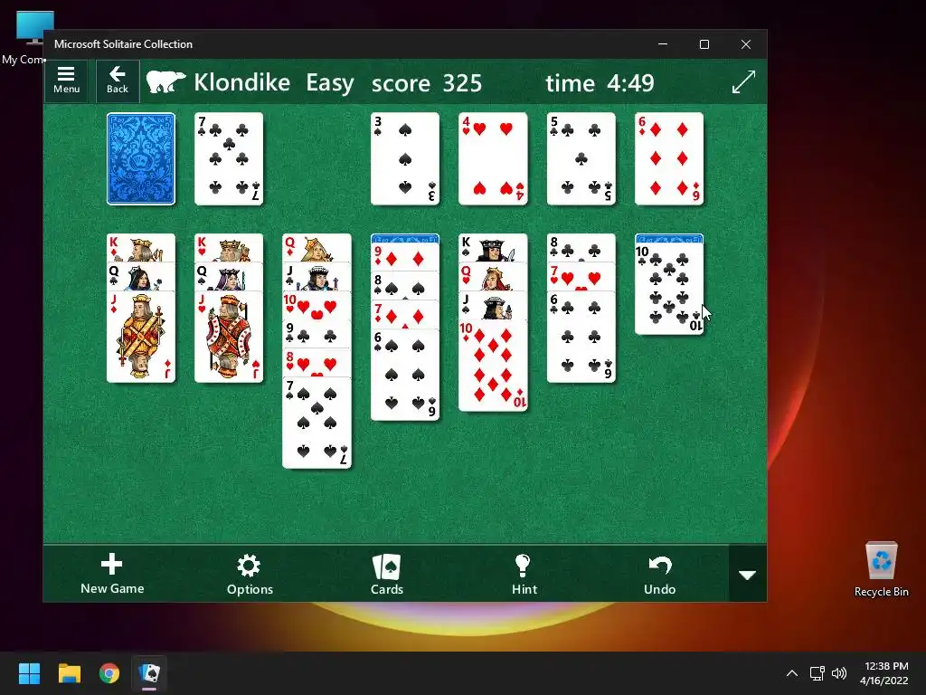Select the 7 of spades in third column
Image resolution: width=926 pixels, height=695 pixels.
[317, 423]
